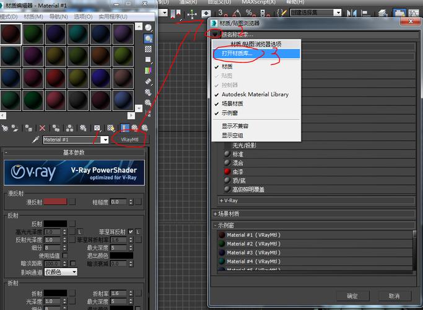Select the 虫漆 material in list

click(319, 172)
